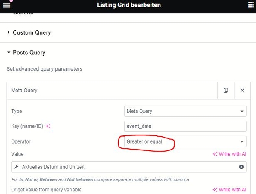
Task: Click the Custom Query heading text
Action: [x=32, y=32]
